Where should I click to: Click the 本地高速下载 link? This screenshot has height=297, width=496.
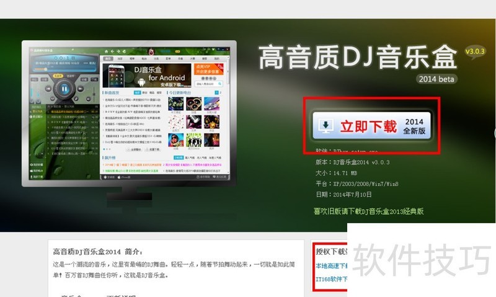[331, 265]
